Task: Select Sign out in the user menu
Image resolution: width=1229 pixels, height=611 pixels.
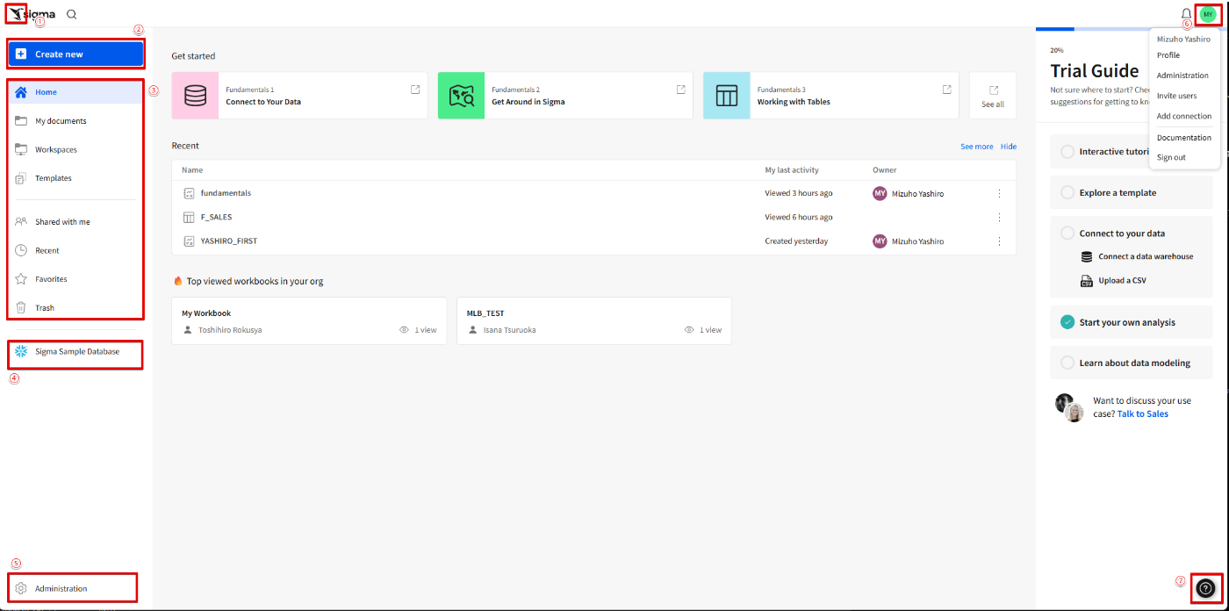Action: coord(1171,158)
